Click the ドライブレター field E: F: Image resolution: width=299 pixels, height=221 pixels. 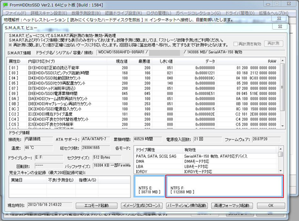pyautogui.click(x=49, y=157)
